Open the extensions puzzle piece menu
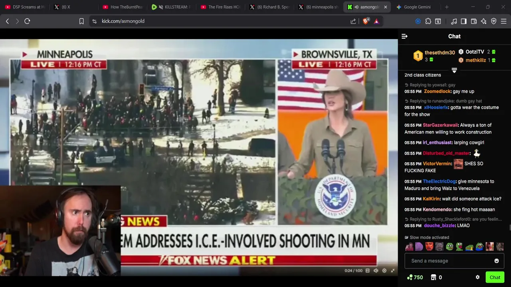Viewport: 511px width, 287px height. [428, 21]
